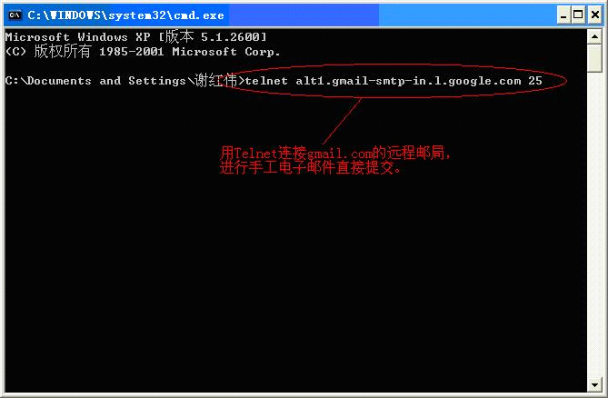Click the word telnet in the command
608x398 pixels.
click(x=266, y=81)
